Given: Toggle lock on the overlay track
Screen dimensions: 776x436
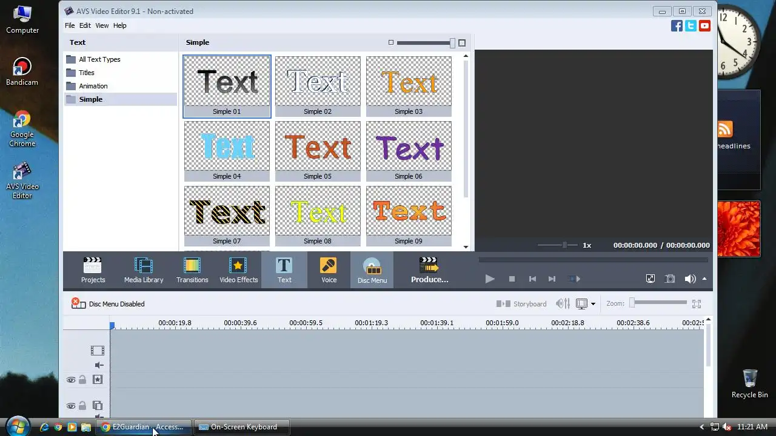Looking at the screenshot, I should pyautogui.click(x=82, y=406).
